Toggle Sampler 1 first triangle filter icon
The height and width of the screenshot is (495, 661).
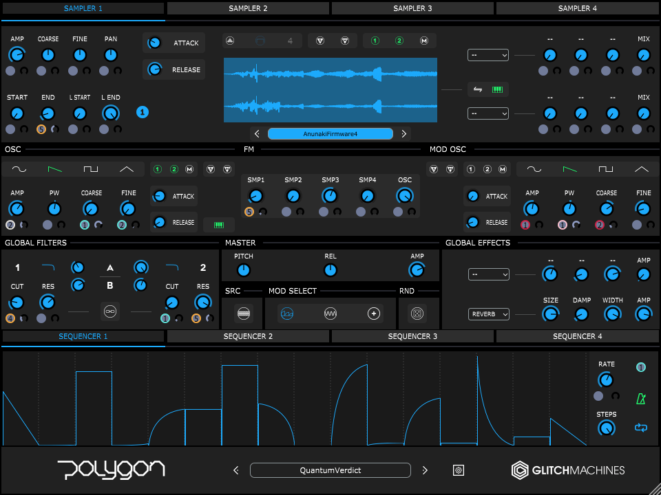click(320, 41)
